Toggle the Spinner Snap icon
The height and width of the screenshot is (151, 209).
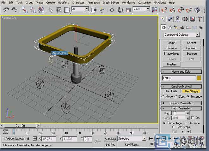click(189, 10)
